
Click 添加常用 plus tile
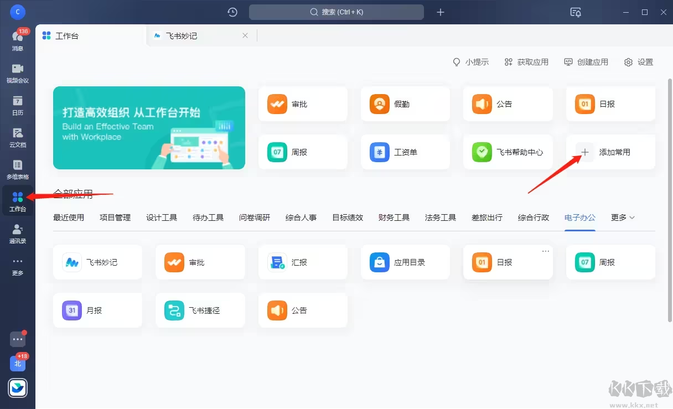pyautogui.click(x=610, y=152)
